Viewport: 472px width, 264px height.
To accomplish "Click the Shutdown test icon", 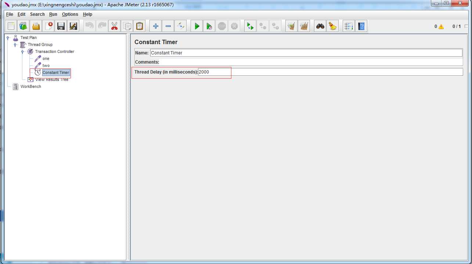I will pos(234,26).
